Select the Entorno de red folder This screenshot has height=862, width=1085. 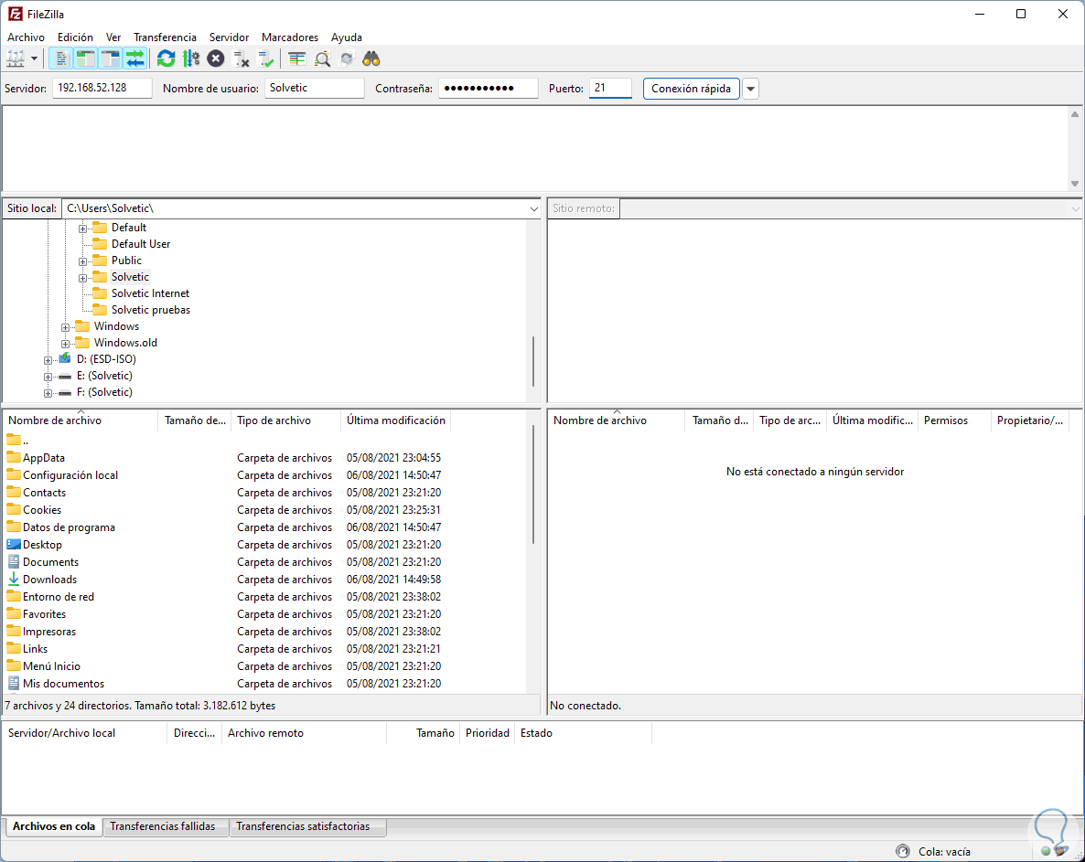[59, 597]
